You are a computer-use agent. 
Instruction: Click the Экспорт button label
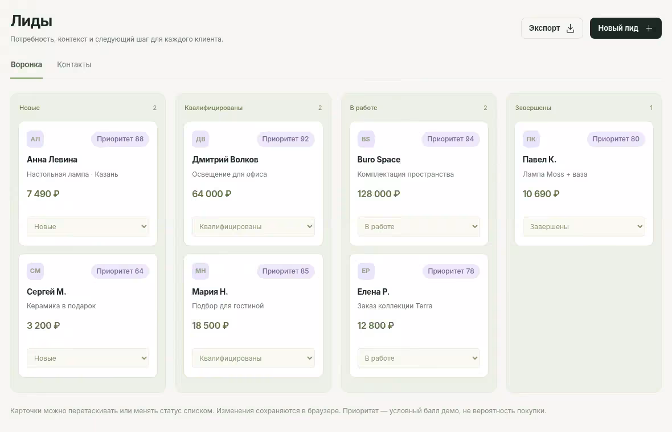tap(544, 28)
